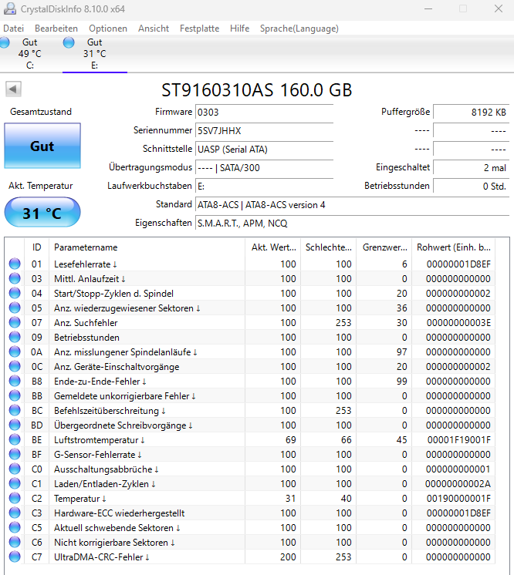Click the Gut health status button
Viewport: 514px width, 575px height.
42,146
